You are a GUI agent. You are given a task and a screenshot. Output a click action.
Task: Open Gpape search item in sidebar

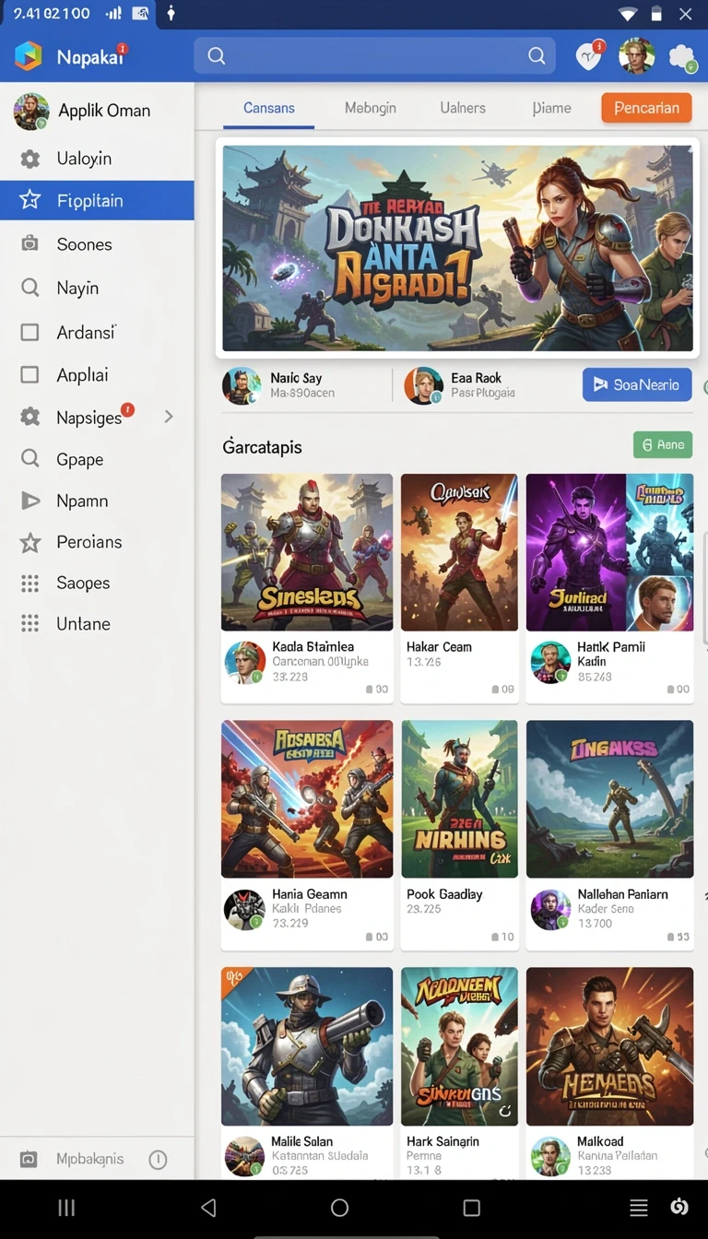pyautogui.click(x=97, y=459)
